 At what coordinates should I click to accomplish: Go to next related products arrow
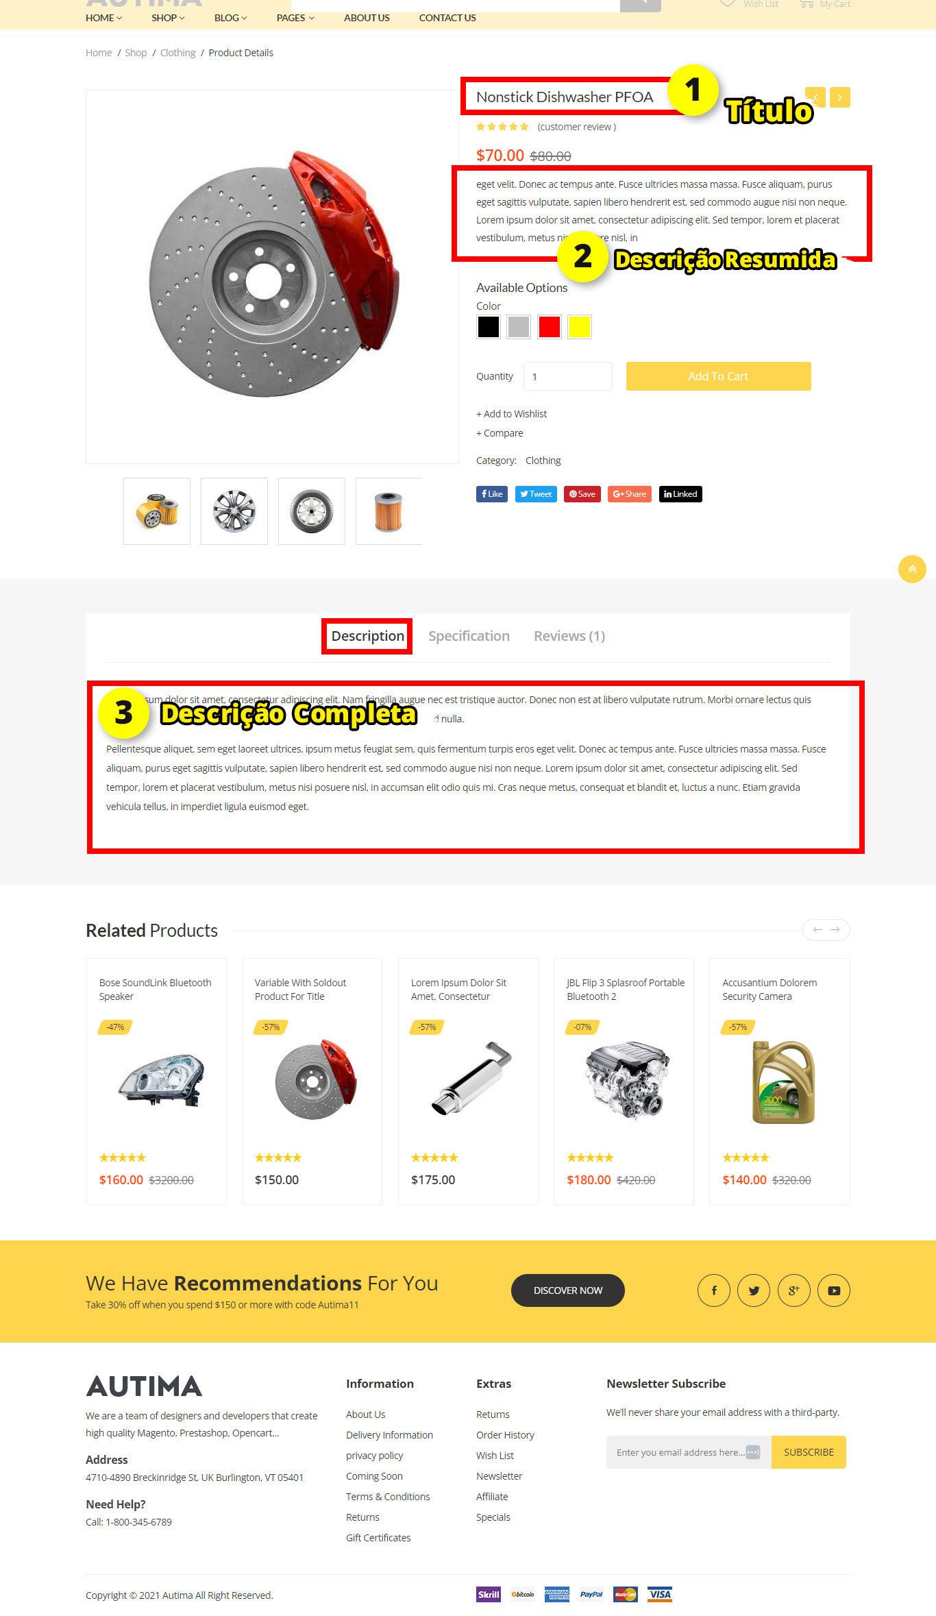point(835,930)
